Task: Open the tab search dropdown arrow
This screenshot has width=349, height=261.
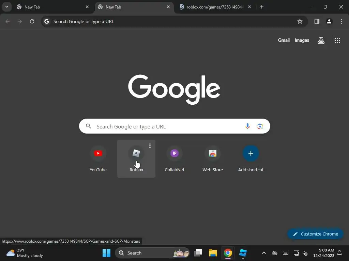Action: 7,7
